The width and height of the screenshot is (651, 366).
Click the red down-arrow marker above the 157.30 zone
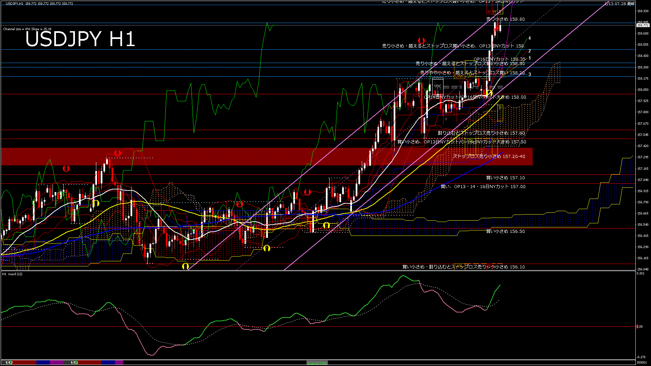point(118,153)
